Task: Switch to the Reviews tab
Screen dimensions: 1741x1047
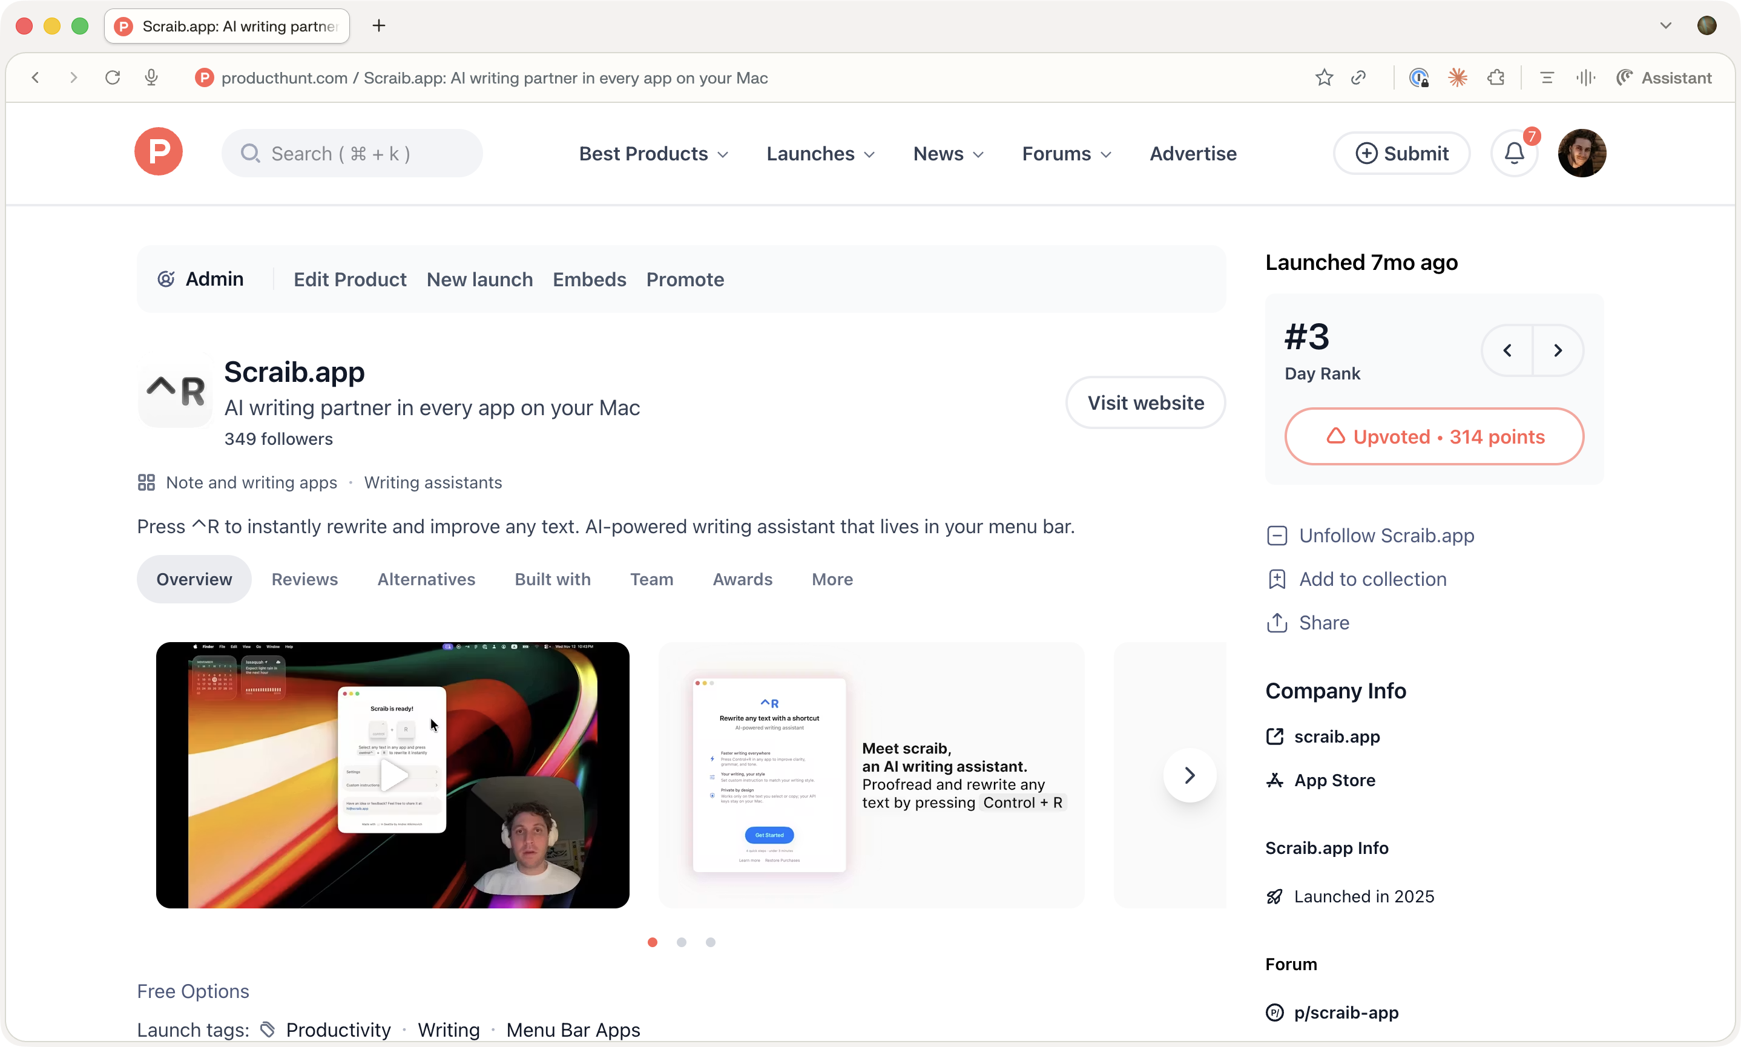Action: pos(305,579)
